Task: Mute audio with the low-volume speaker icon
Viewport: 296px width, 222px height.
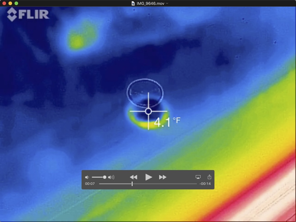Action: (x=87, y=177)
